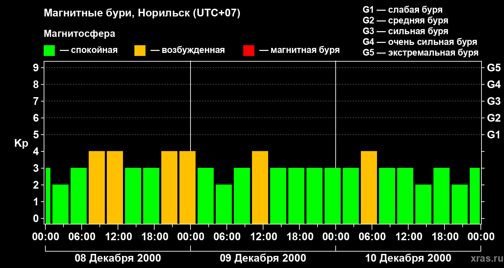This screenshot has height=268, width=504.
Task: Click the orange bar spanning 12:00 on 09 Декабря
Action: (x=260, y=187)
